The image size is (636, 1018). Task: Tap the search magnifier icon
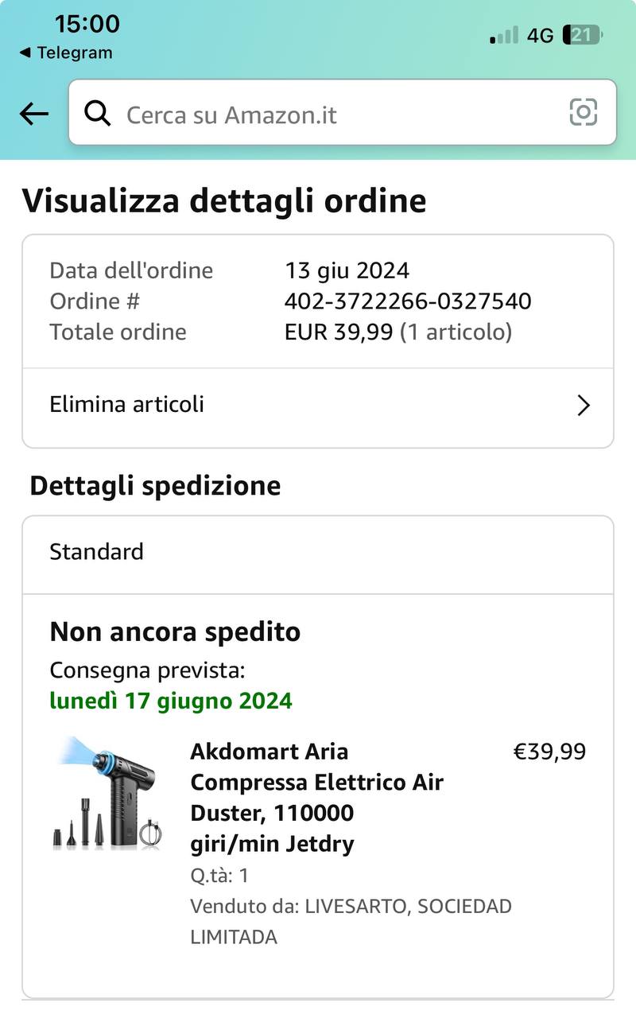click(97, 114)
